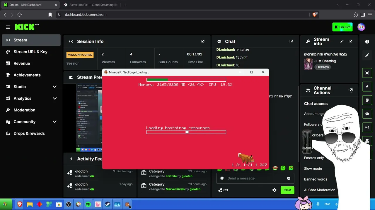Click the Go live button

point(342,27)
